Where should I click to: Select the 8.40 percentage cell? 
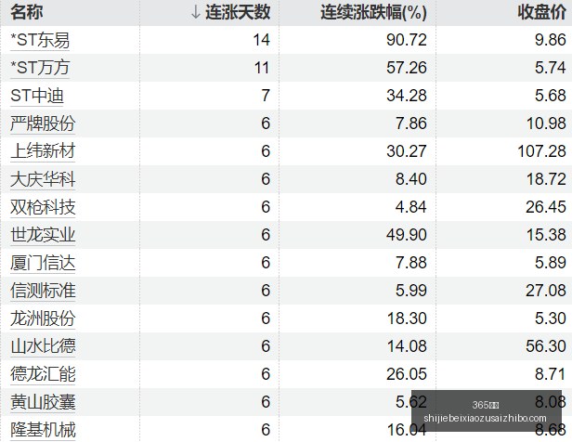click(x=411, y=179)
